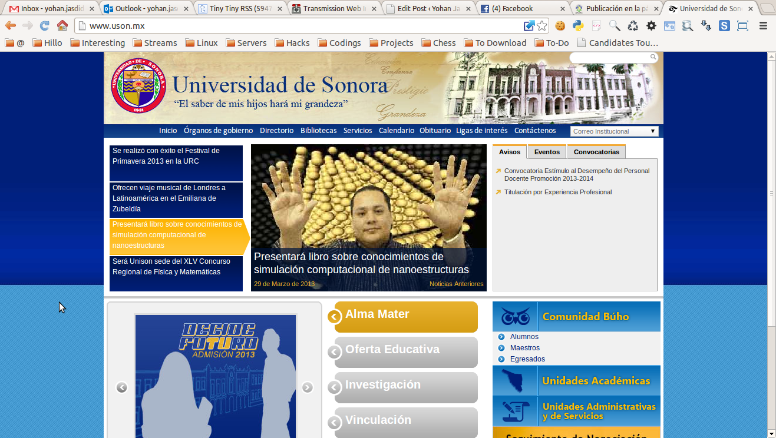Click the database search extension icon
This screenshot has height=438, width=776.
(688, 26)
